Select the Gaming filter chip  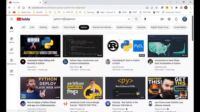[x=43, y=27]
